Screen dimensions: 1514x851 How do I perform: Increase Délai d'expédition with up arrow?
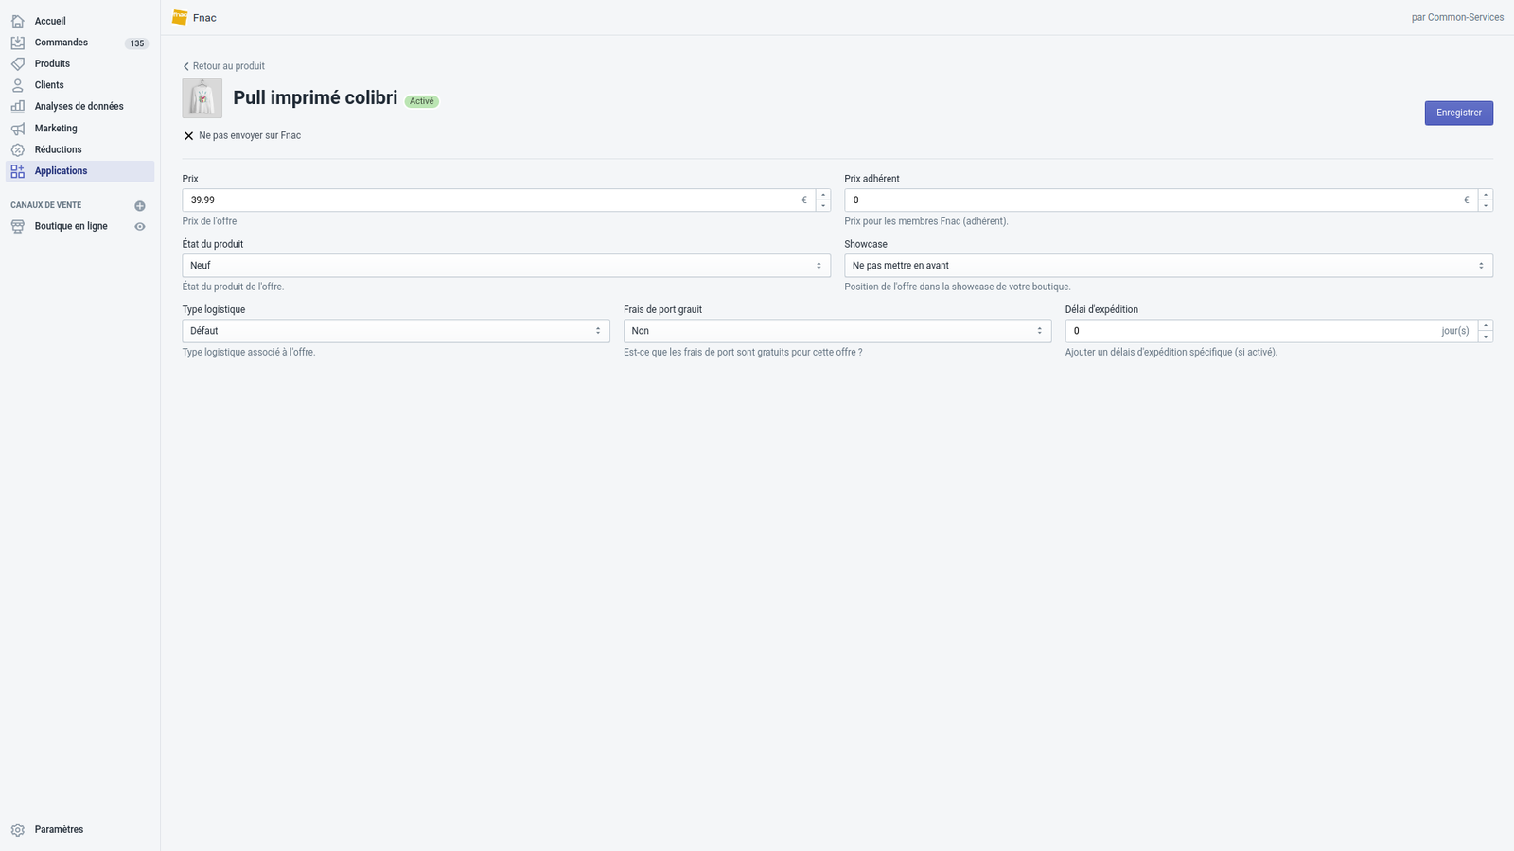1486,325
